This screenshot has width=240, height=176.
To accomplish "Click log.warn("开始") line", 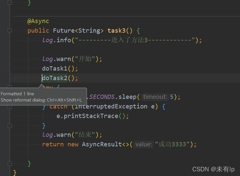I will click(x=72, y=59).
